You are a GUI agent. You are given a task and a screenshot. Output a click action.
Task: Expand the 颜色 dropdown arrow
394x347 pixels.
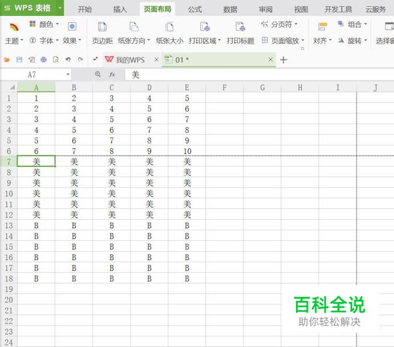pos(57,24)
